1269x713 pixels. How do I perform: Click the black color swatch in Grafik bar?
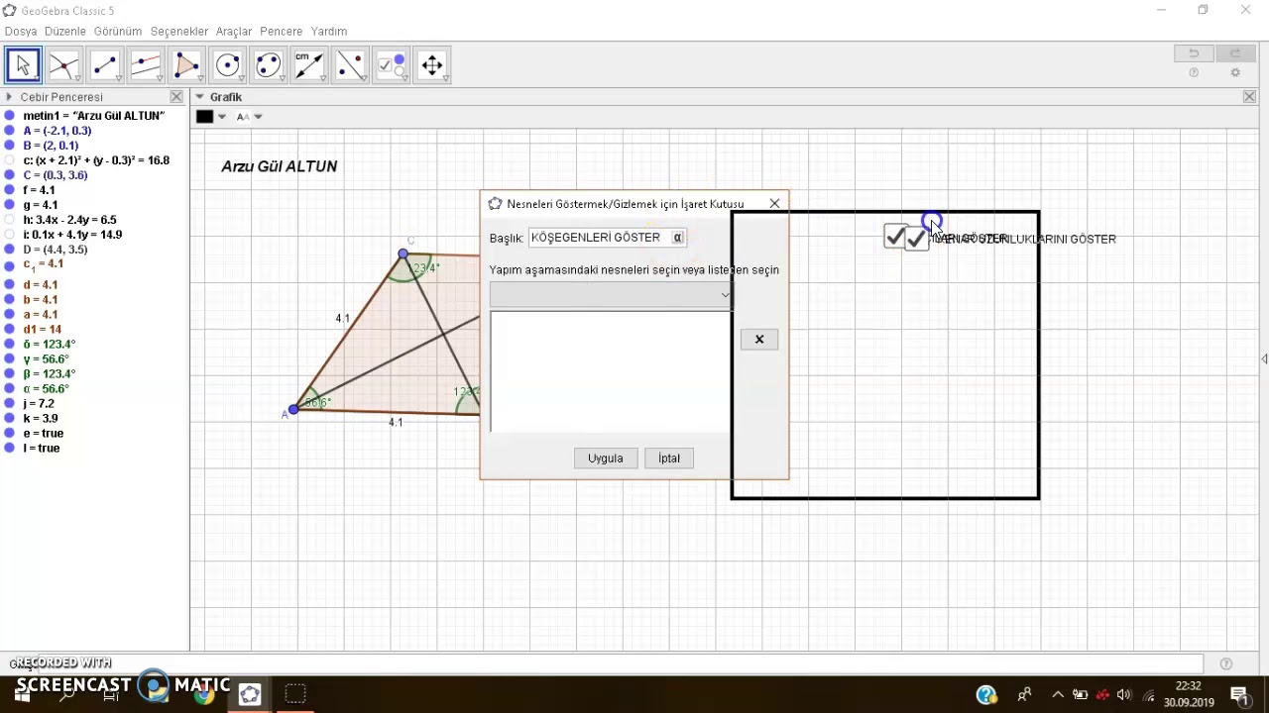pyautogui.click(x=204, y=117)
